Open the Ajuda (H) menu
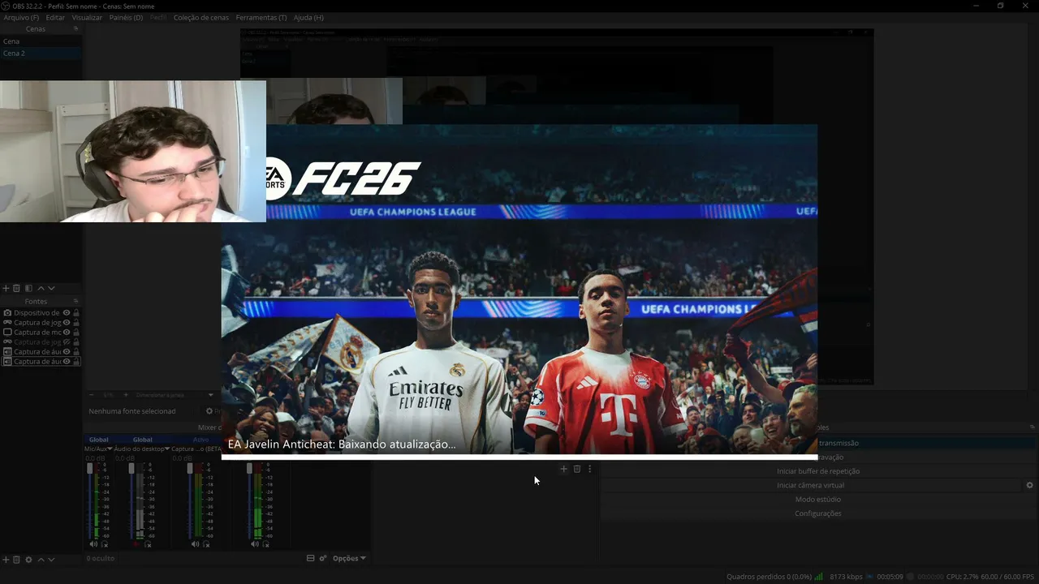 click(x=308, y=17)
